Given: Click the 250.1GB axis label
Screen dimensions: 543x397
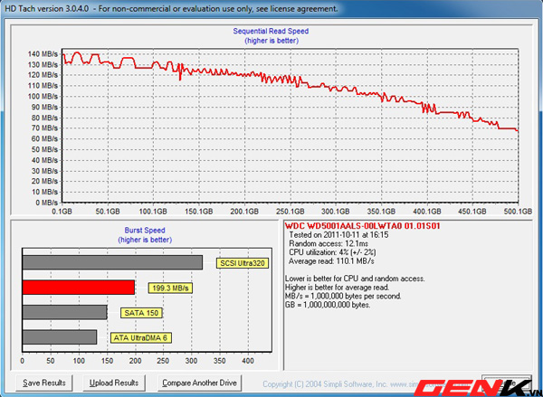Looking at the screenshot, I should pyautogui.click(x=291, y=211).
